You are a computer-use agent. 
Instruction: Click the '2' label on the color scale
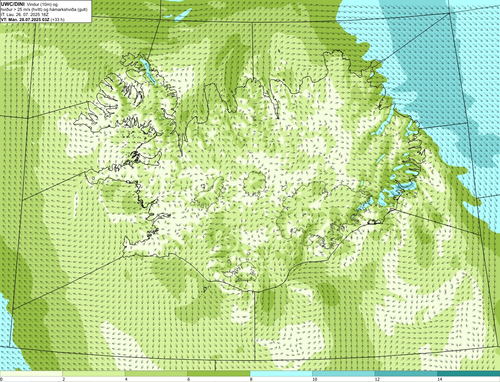tap(63, 379)
